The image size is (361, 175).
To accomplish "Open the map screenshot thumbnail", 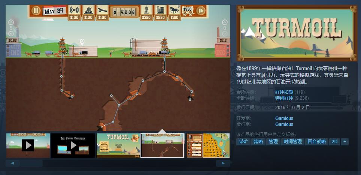I will [208, 145].
